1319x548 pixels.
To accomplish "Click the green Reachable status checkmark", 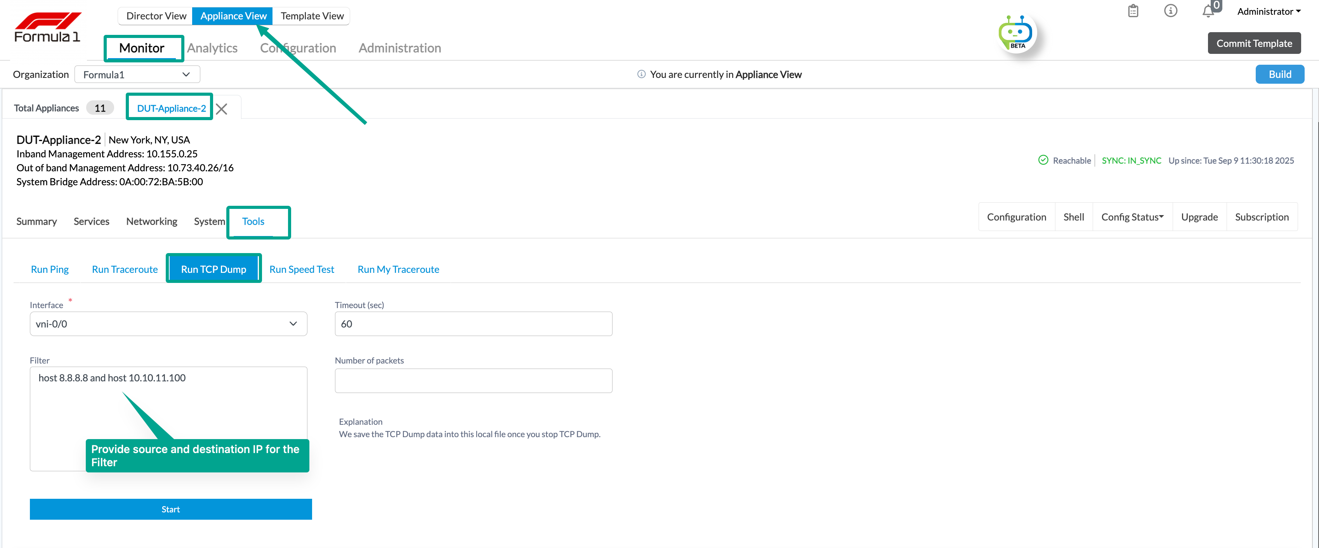I will 1043,160.
